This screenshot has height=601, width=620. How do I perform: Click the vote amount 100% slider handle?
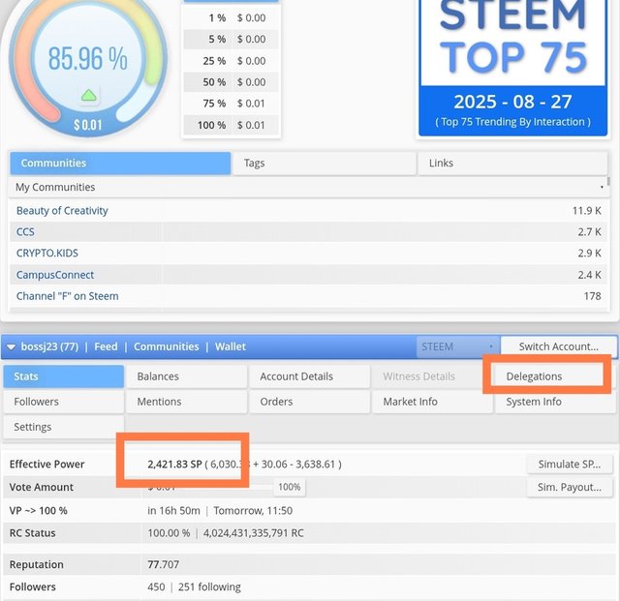(x=290, y=487)
